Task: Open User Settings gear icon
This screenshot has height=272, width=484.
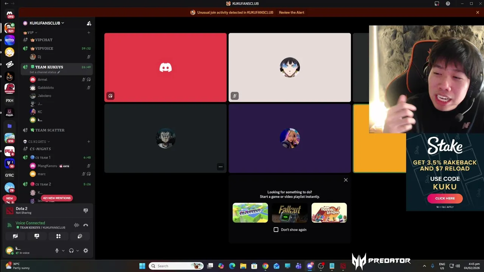Action: (85, 250)
